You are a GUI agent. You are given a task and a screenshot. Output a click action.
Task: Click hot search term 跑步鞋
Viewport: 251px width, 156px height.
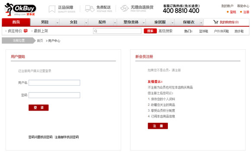click(239, 31)
